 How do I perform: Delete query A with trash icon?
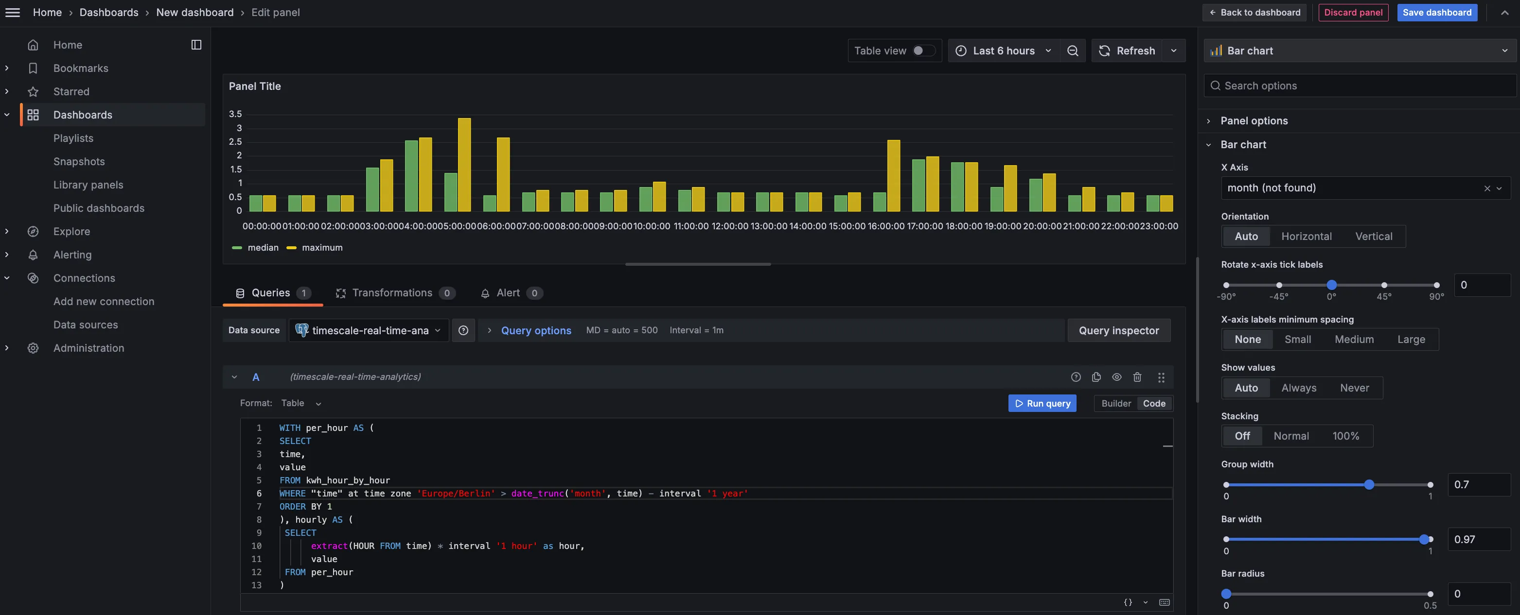point(1137,377)
